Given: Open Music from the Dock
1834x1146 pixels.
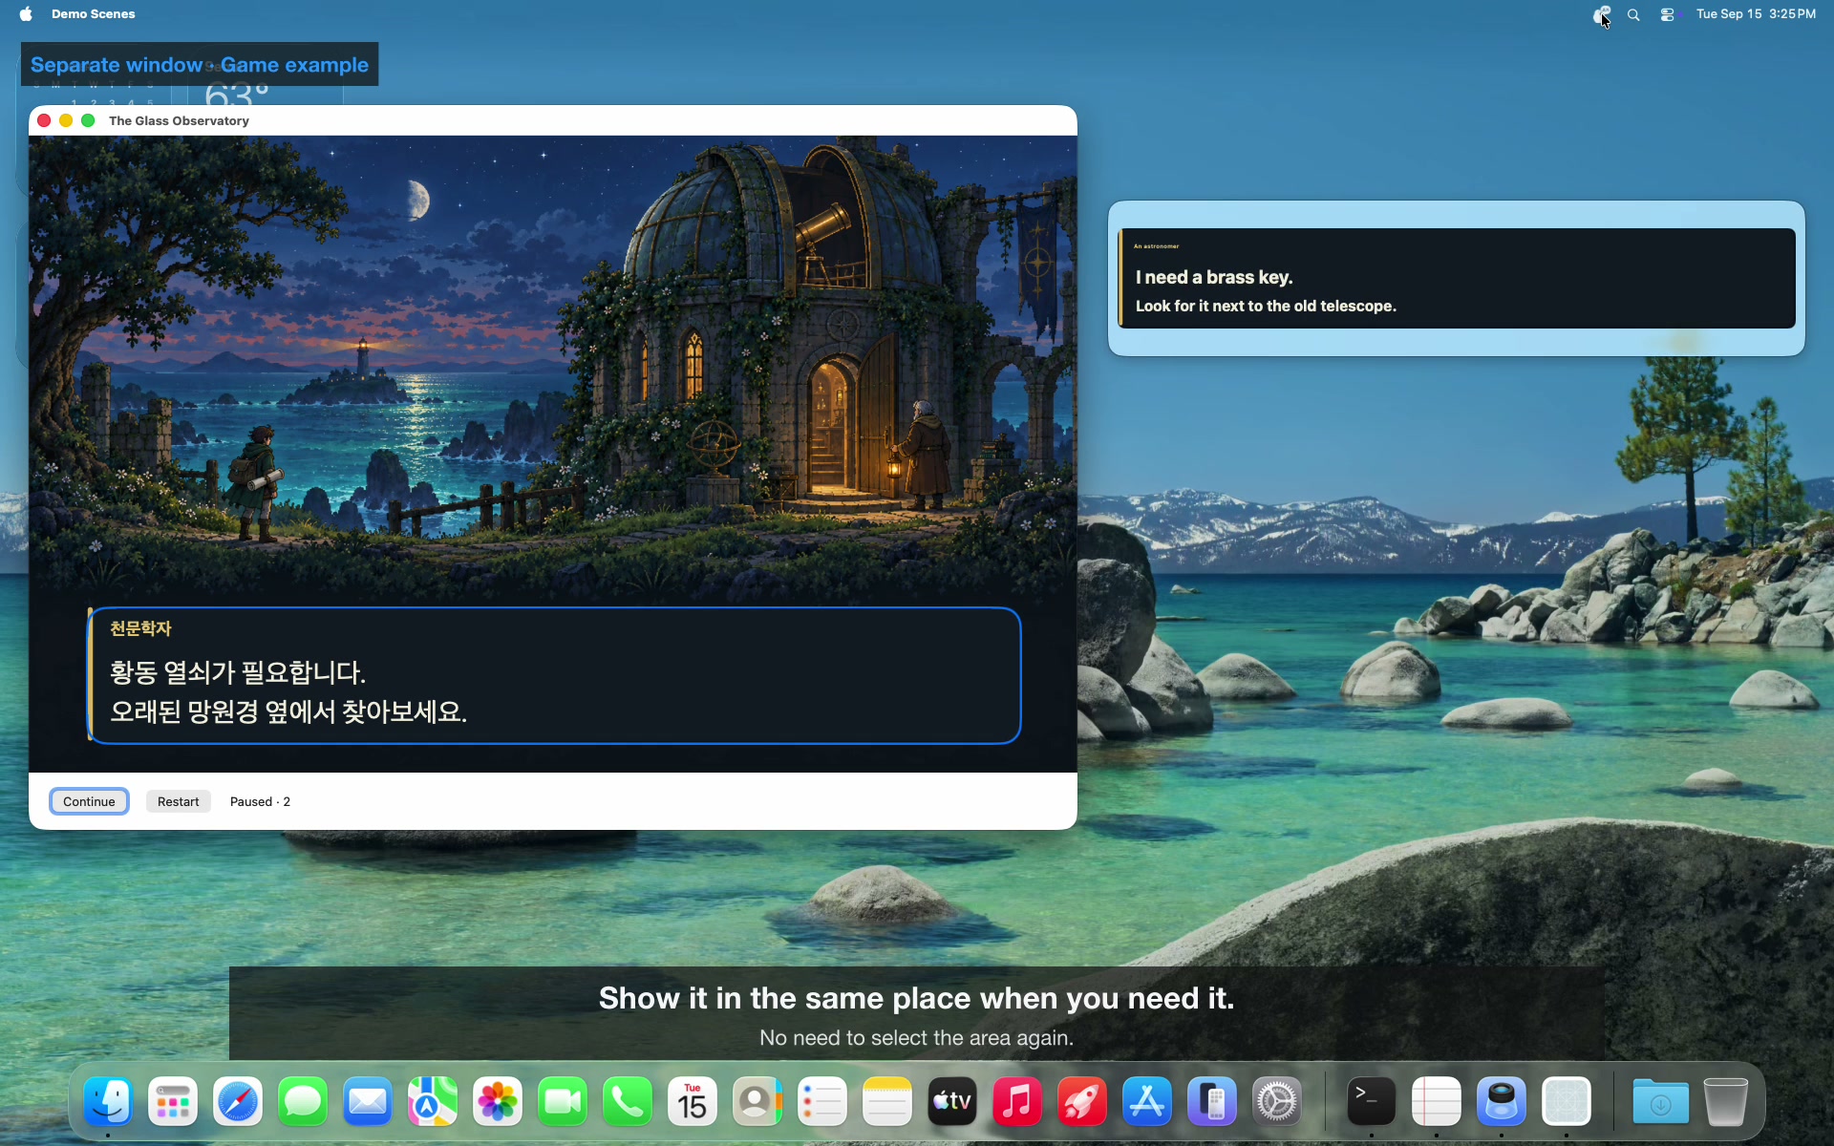Looking at the screenshot, I should coord(1017,1102).
